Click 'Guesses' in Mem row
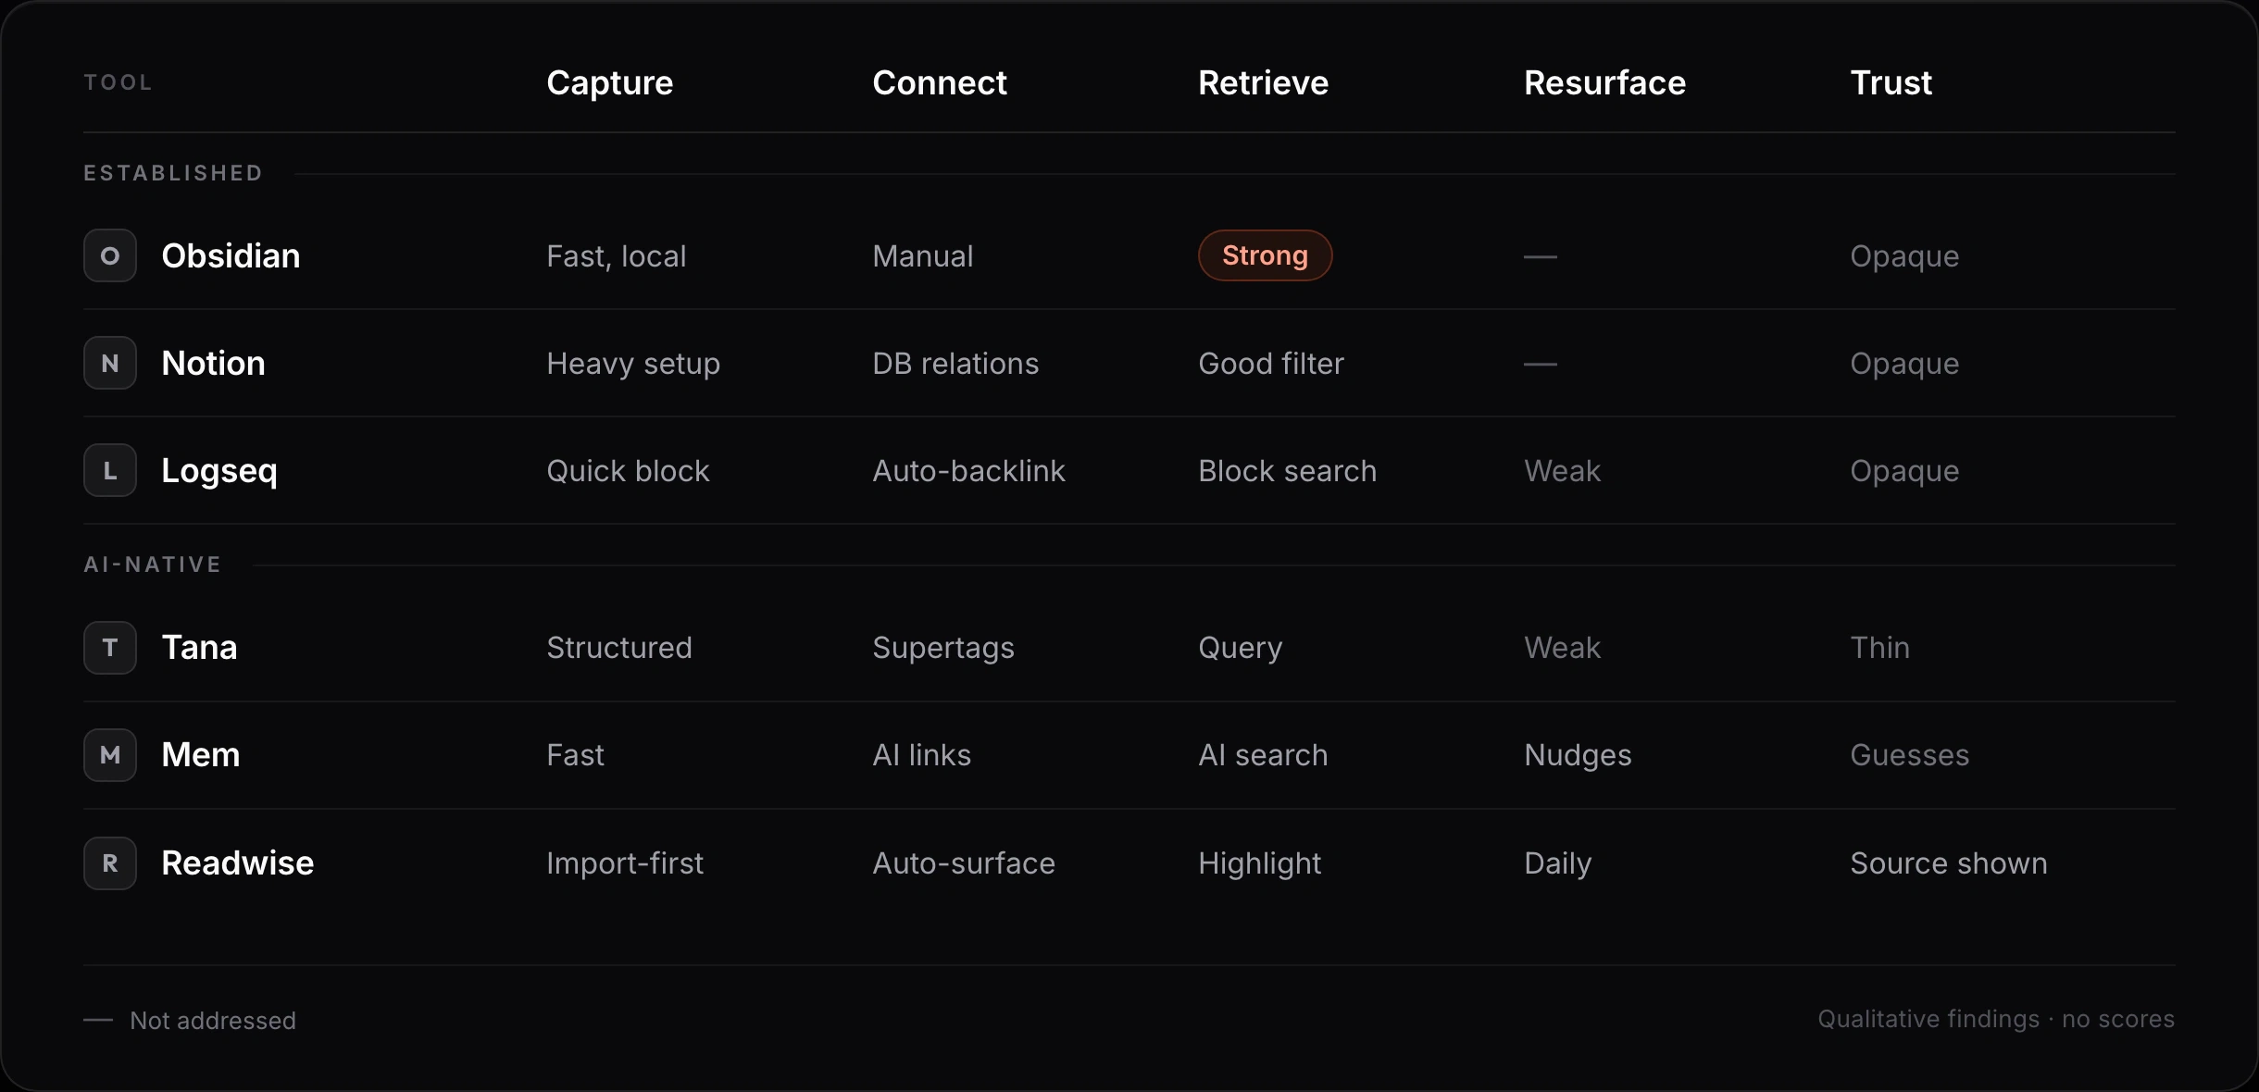Screen dimensions: 2259x1092 click(1910, 755)
